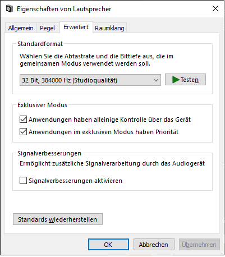The image size is (225, 257).
Task: Uncheck alleinige Kontrolle über das Gerät checkbox
Action: (x=23, y=120)
